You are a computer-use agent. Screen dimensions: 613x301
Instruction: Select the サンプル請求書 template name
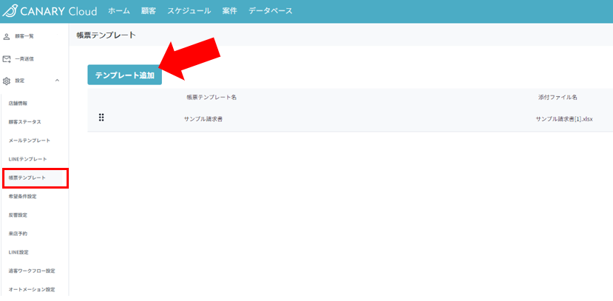(x=203, y=120)
